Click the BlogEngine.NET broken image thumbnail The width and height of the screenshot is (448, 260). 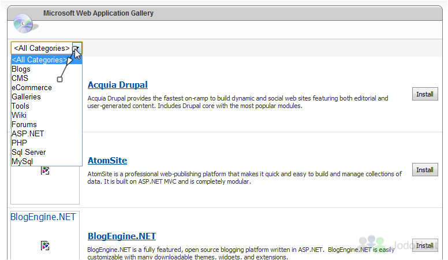click(45, 246)
